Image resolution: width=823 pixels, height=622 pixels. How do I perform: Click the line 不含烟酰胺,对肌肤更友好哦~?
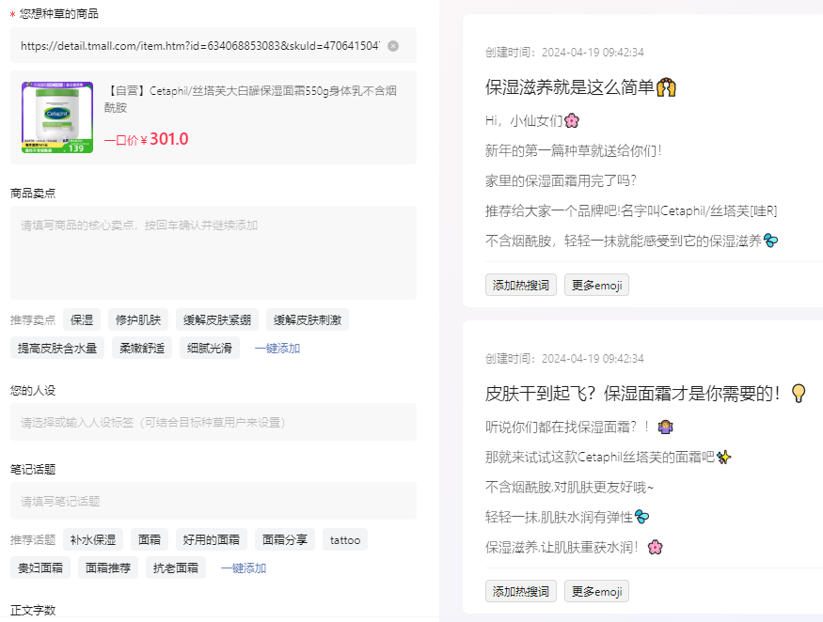569,488
